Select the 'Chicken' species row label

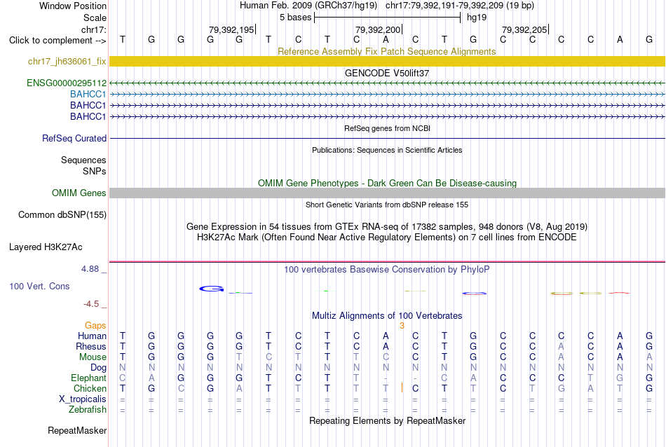[90, 389]
